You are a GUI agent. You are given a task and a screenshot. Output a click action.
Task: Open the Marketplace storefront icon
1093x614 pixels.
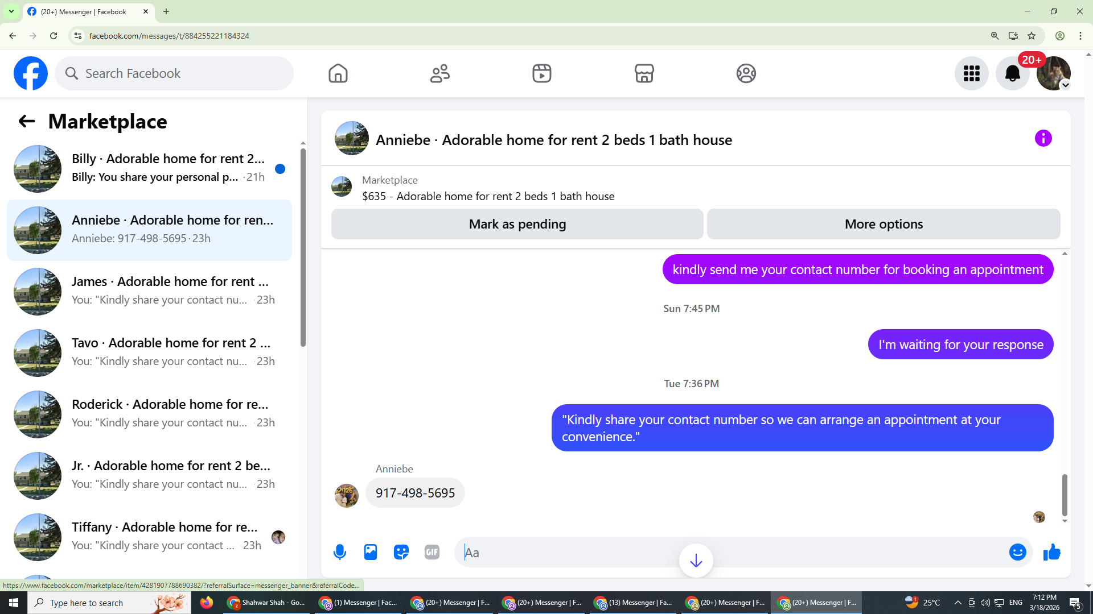[644, 73]
